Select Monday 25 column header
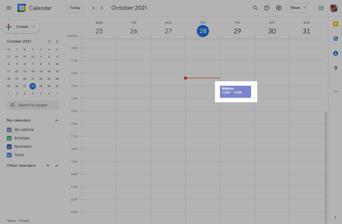Image resolution: width=342 pixels, height=224 pixels. [99, 28]
